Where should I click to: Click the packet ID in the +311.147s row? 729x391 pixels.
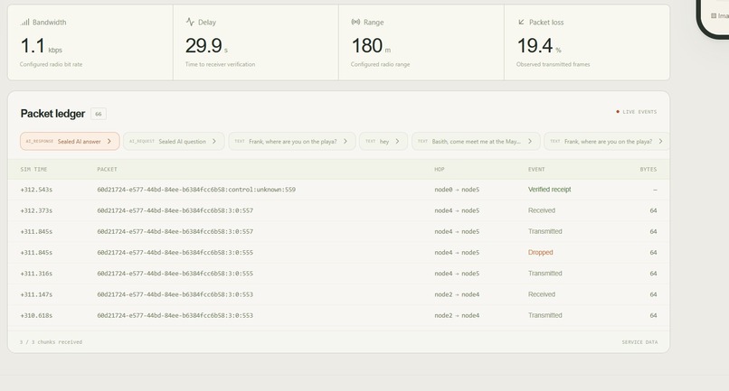pyautogui.click(x=175, y=294)
